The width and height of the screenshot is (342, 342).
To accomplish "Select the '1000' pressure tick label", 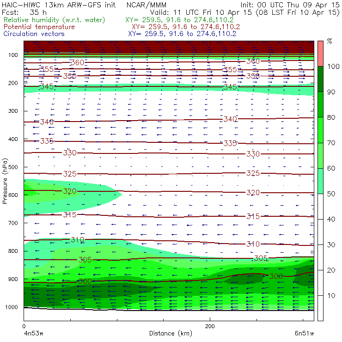I will click(x=12, y=307).
